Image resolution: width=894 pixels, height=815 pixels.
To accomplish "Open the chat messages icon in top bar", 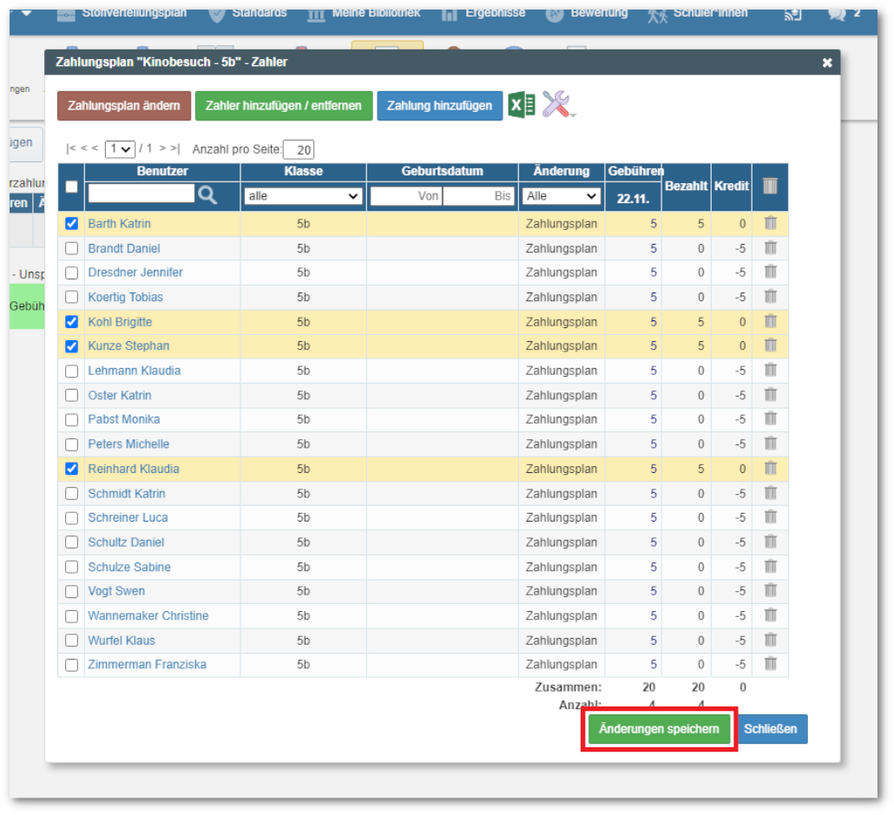I will (837, 14).
